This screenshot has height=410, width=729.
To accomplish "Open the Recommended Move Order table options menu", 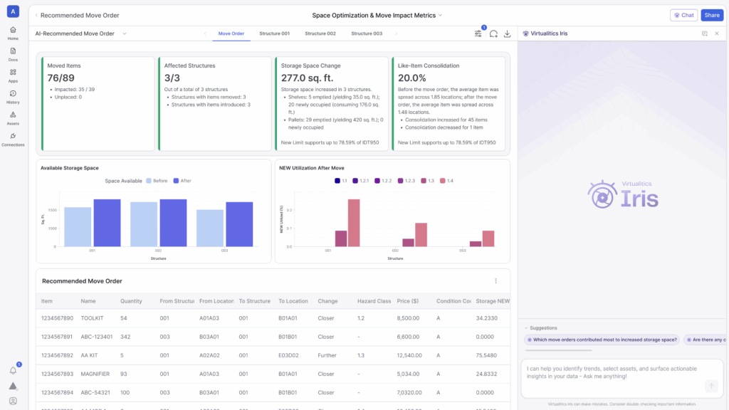I will tap(495, 280).
